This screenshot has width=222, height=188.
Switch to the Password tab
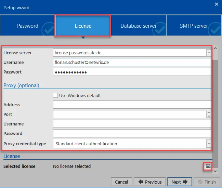tap(27, 25)
